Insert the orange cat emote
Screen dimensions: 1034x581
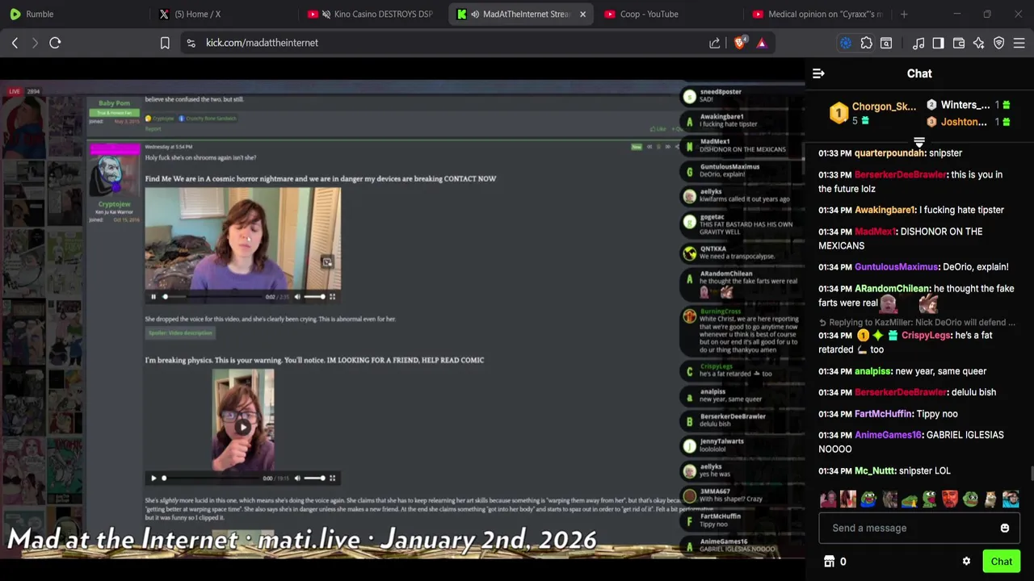click(x=990, y=499)
